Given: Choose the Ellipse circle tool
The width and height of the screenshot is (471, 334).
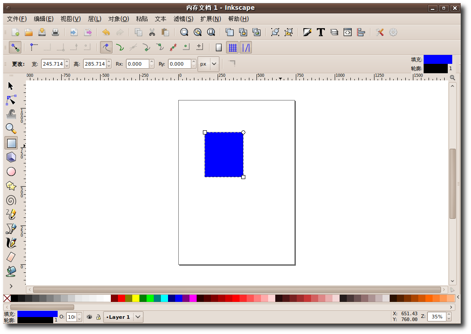Looking at the screenshot, I should pyautogui.click(x=11, y=171).
